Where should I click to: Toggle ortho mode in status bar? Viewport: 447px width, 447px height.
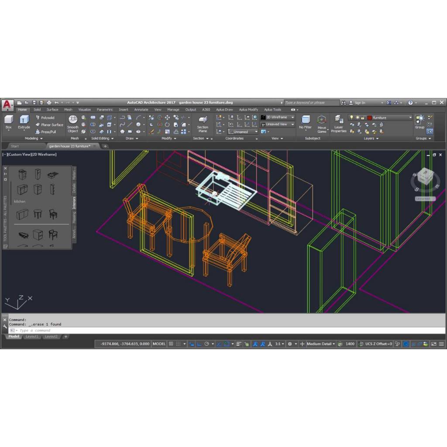[x=199, y=344]
